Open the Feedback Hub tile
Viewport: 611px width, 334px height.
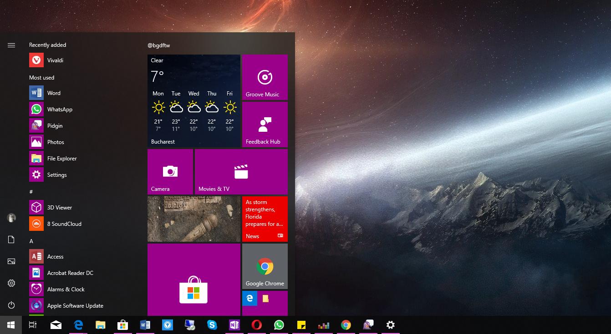265,125
